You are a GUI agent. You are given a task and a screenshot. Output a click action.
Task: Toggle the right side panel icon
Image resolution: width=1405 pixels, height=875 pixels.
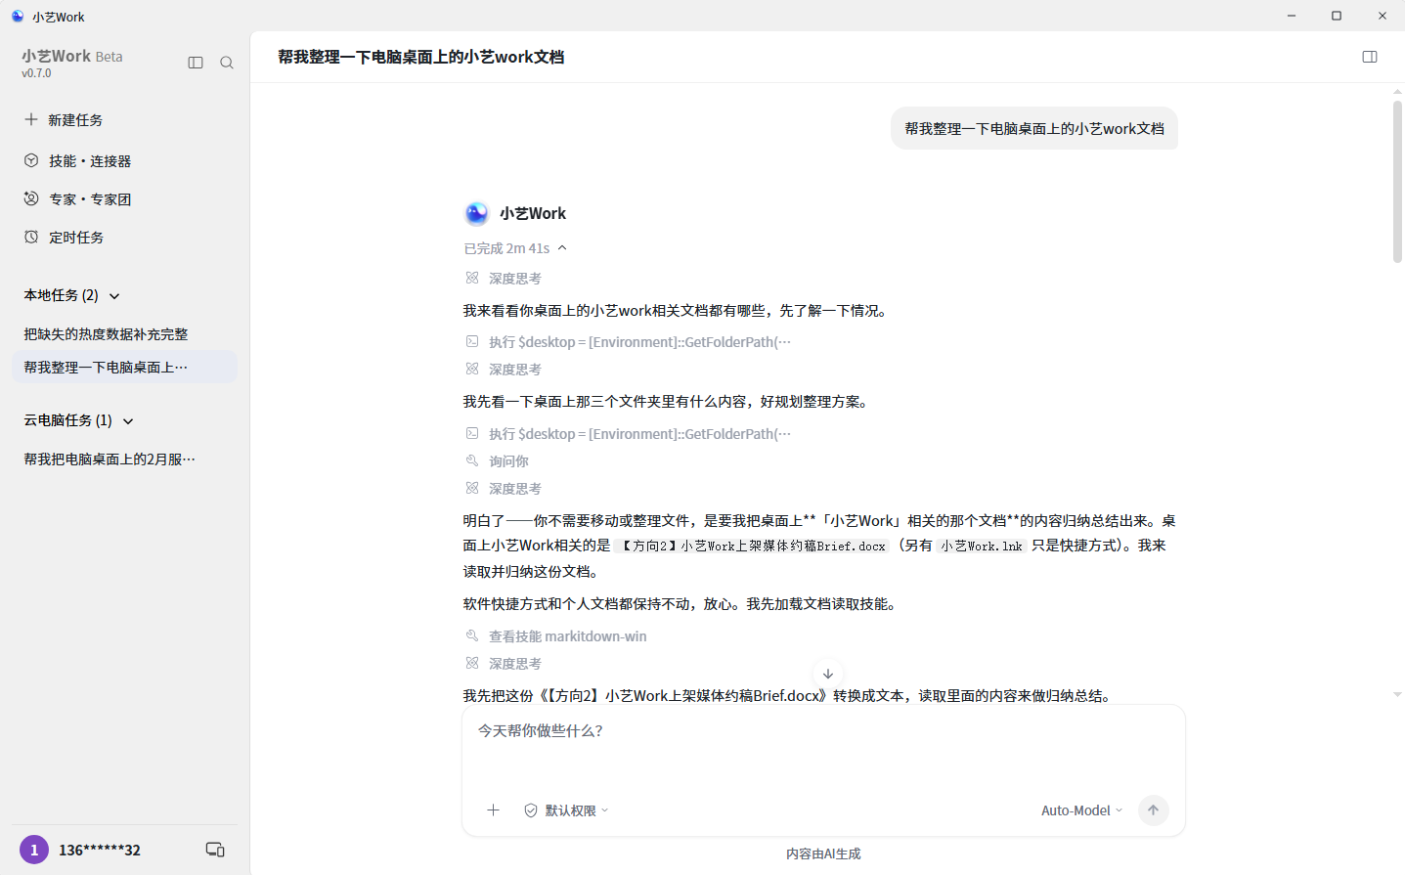pos(1370,57)
